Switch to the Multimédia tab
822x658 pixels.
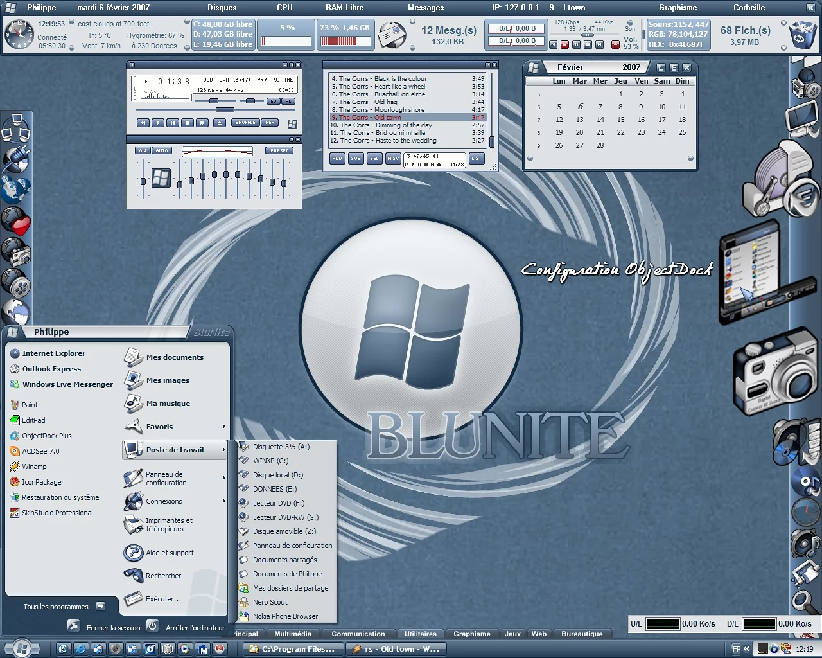point(292,634)
